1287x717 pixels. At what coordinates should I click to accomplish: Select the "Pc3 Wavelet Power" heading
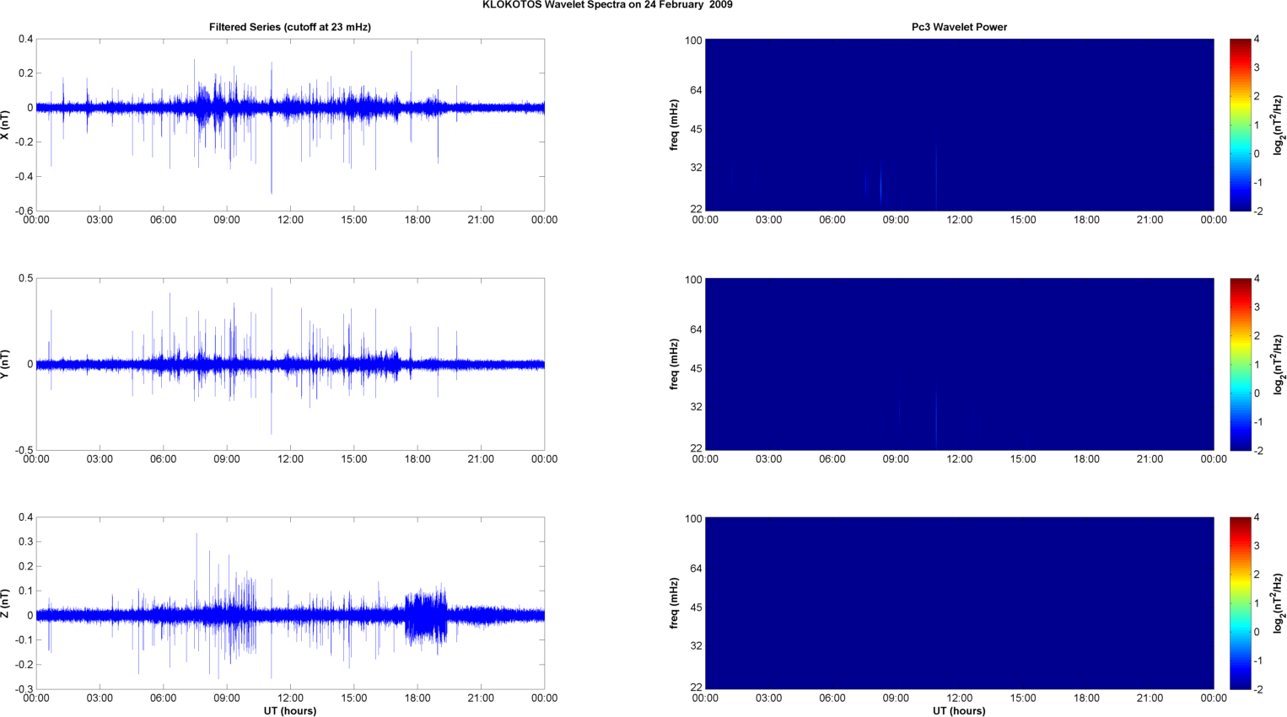[959, 27]
